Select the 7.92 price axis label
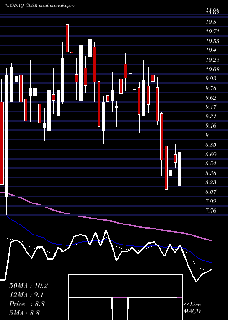The height and width of the screenshot is (320, 228). coord(211,202)
